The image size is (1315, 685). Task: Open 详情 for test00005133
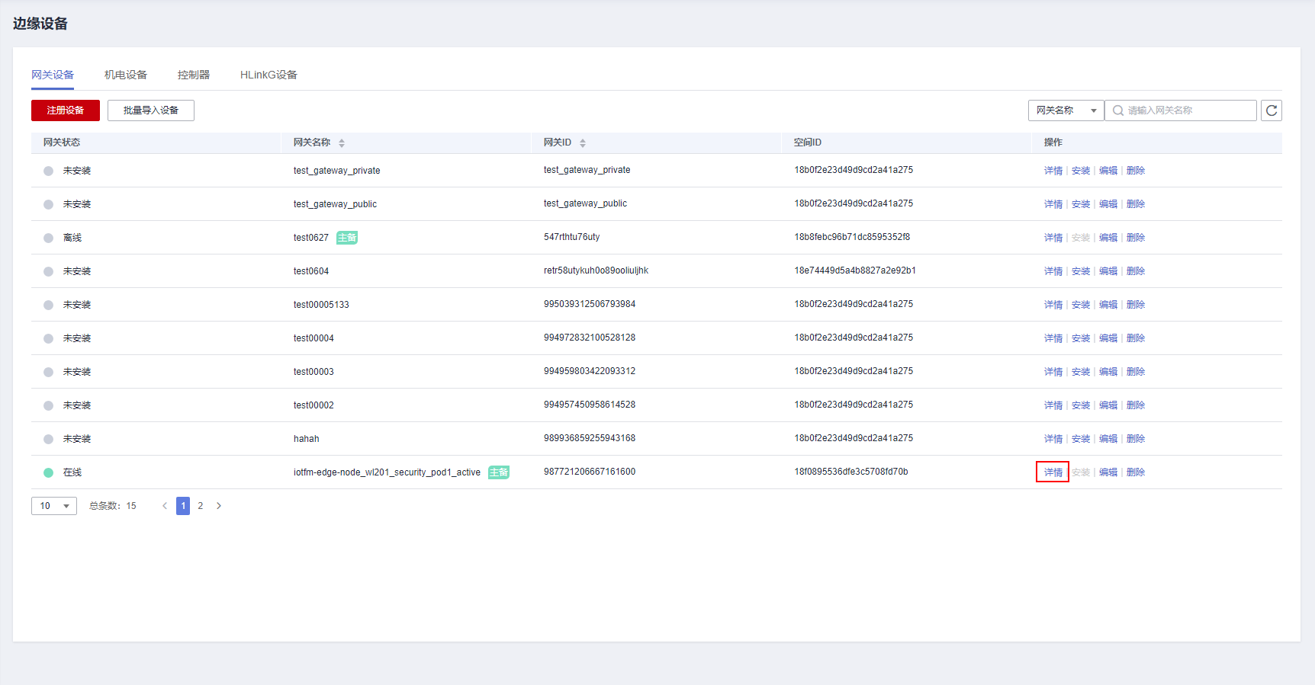point(1053,305)
